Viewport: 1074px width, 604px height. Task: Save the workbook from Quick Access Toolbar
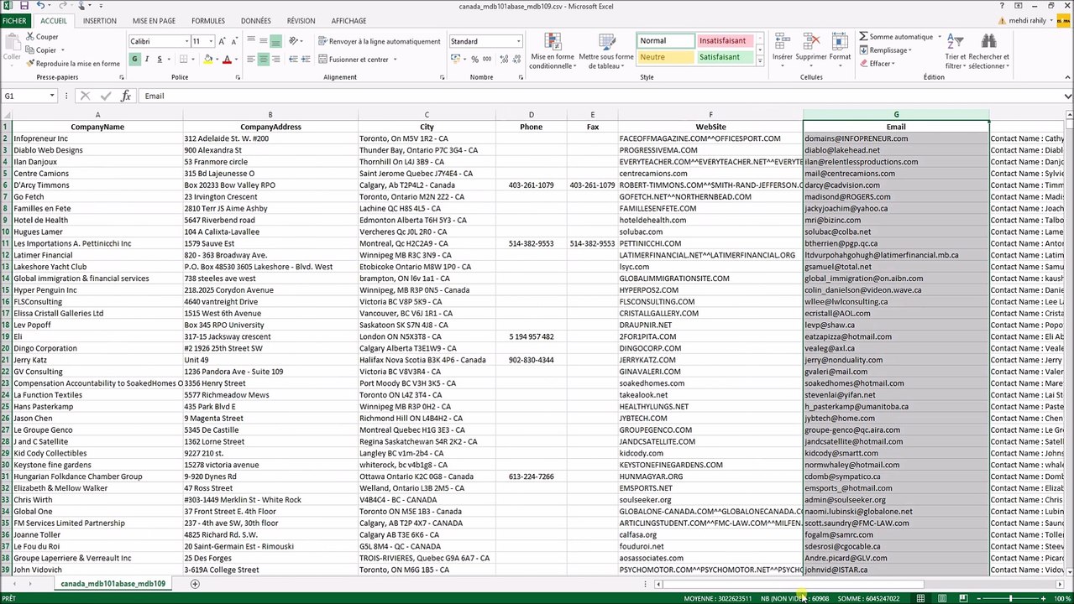pos(24,6)
